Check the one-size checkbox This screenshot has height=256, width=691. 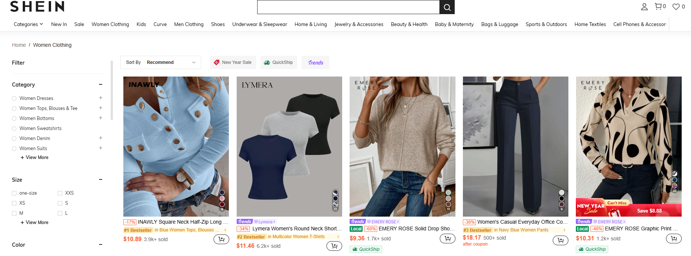coord(14,193)
